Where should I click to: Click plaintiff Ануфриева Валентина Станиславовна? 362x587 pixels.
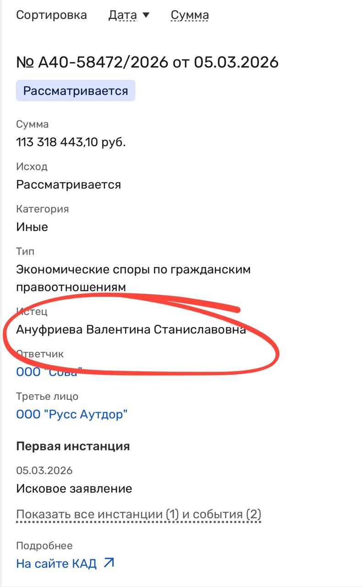pyautogui.click(x=131, y=329)
